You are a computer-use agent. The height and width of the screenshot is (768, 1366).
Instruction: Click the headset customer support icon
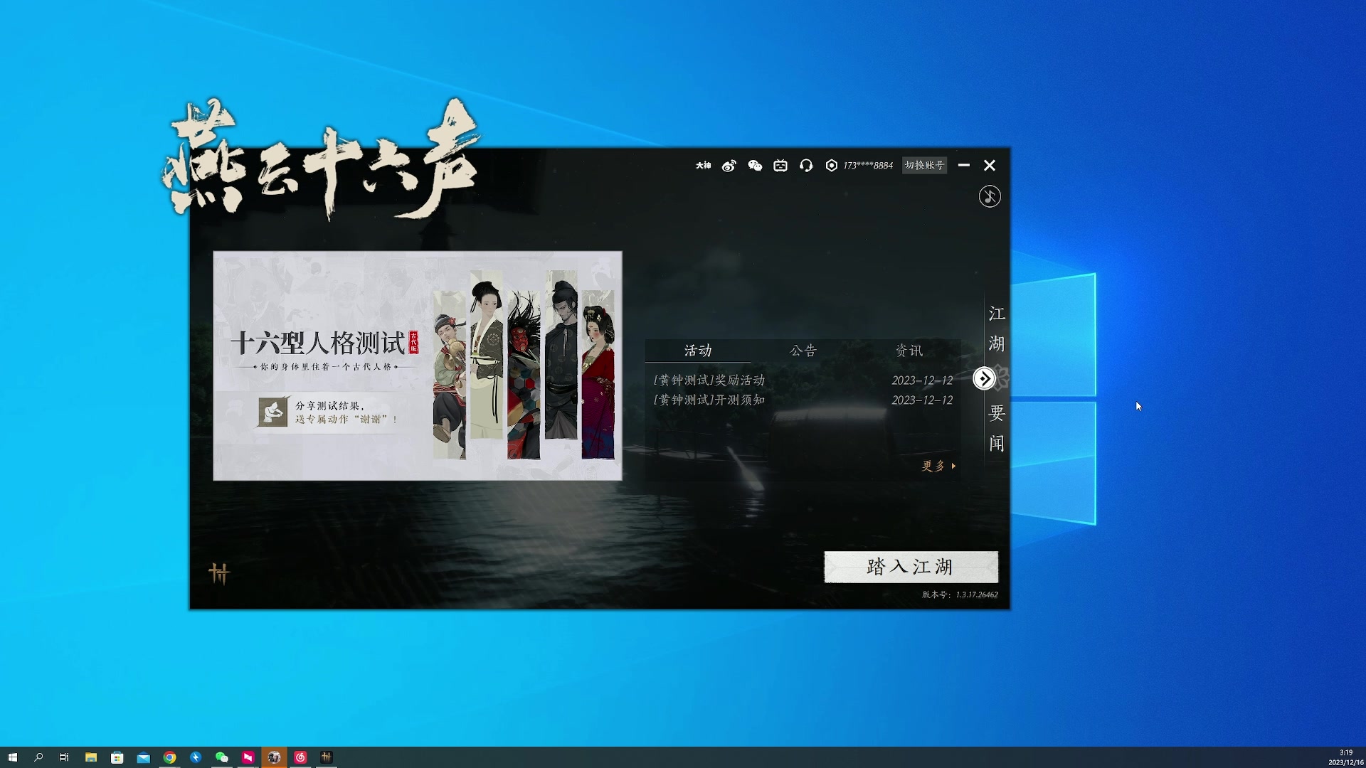pyautogui.click(x=806, y=166)
